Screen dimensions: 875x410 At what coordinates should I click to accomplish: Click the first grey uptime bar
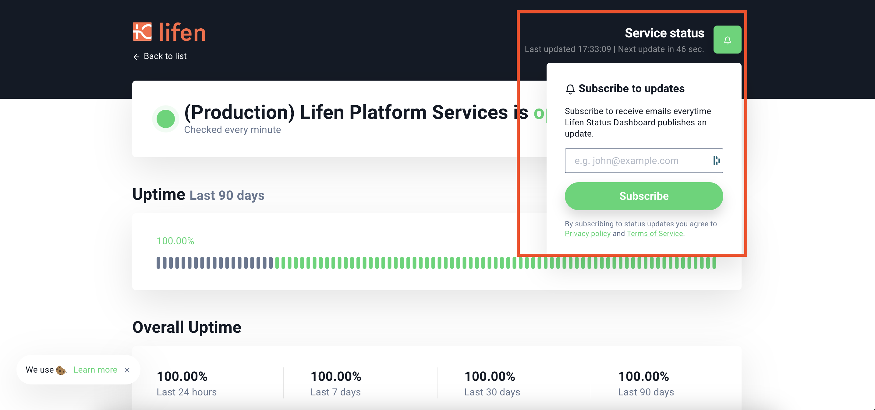coord(158,263)
